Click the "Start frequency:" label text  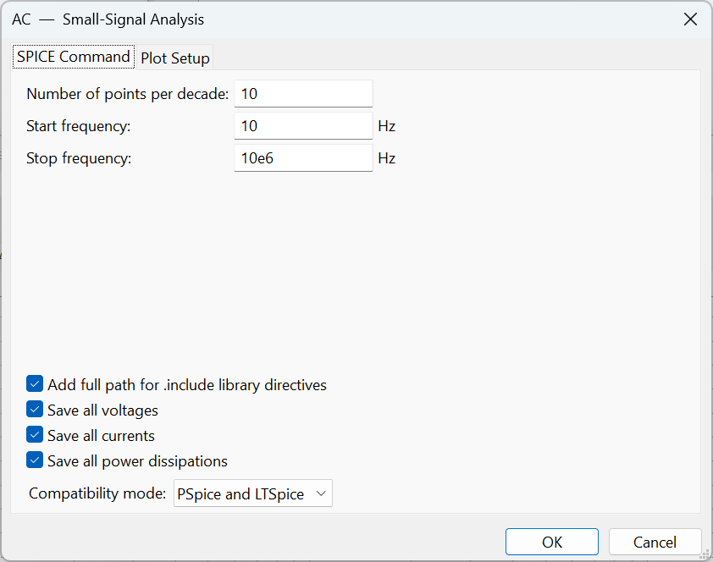(79, 126)
